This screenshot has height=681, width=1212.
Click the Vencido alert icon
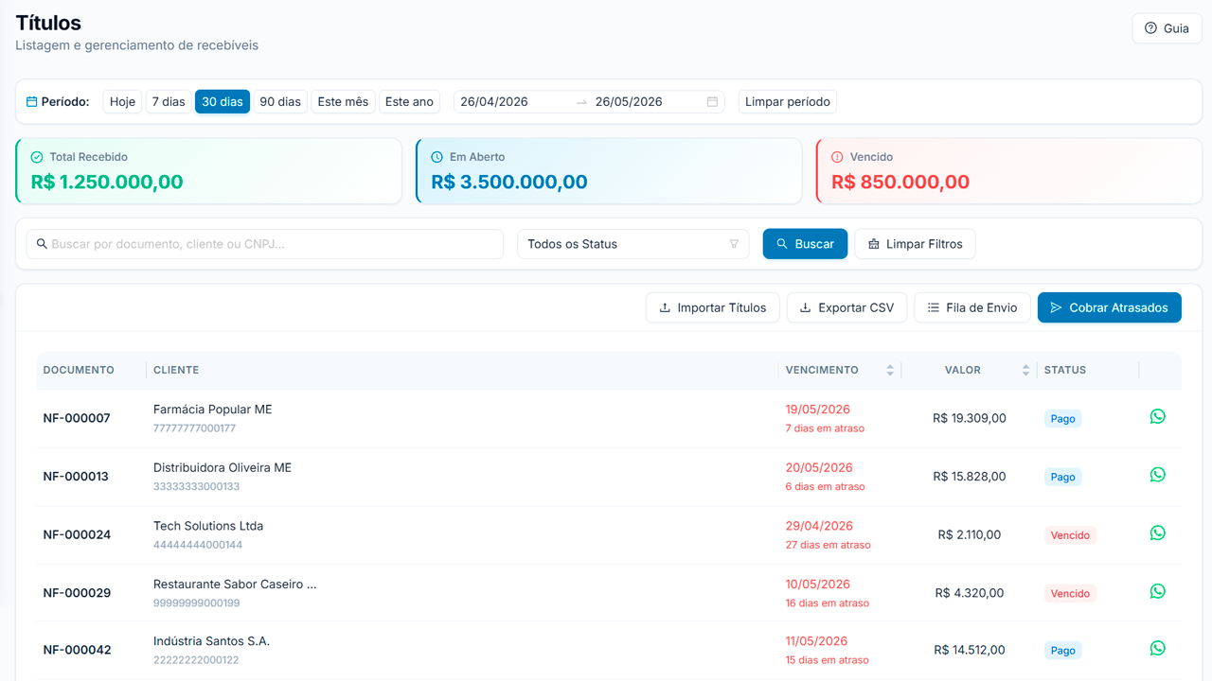[837, 157]
